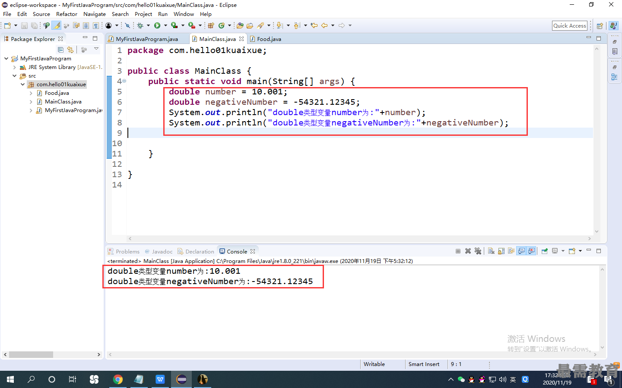Screen dimensions: 622x388
Task: Click Display Selected Console monitor icon
Action: click(x=555, y=251)
